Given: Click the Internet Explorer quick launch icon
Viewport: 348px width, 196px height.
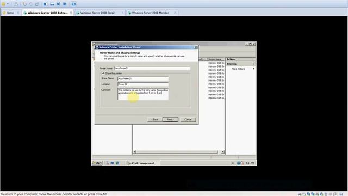Looking at the screenshot, I should tap(117, 163).
